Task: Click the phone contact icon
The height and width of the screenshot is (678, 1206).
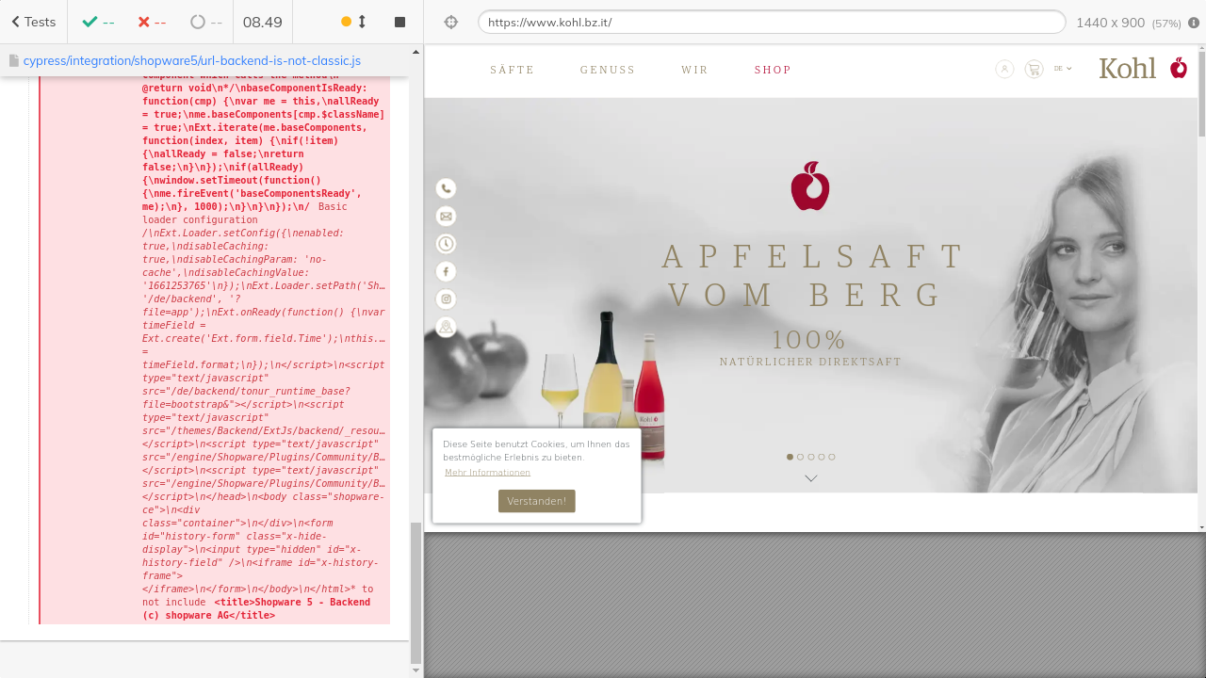Action: pos(447,188)
